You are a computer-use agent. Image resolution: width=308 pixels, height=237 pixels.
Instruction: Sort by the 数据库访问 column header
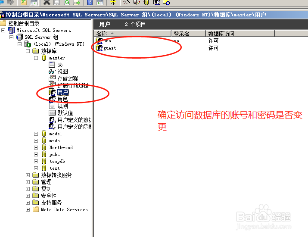pos(240,34)
